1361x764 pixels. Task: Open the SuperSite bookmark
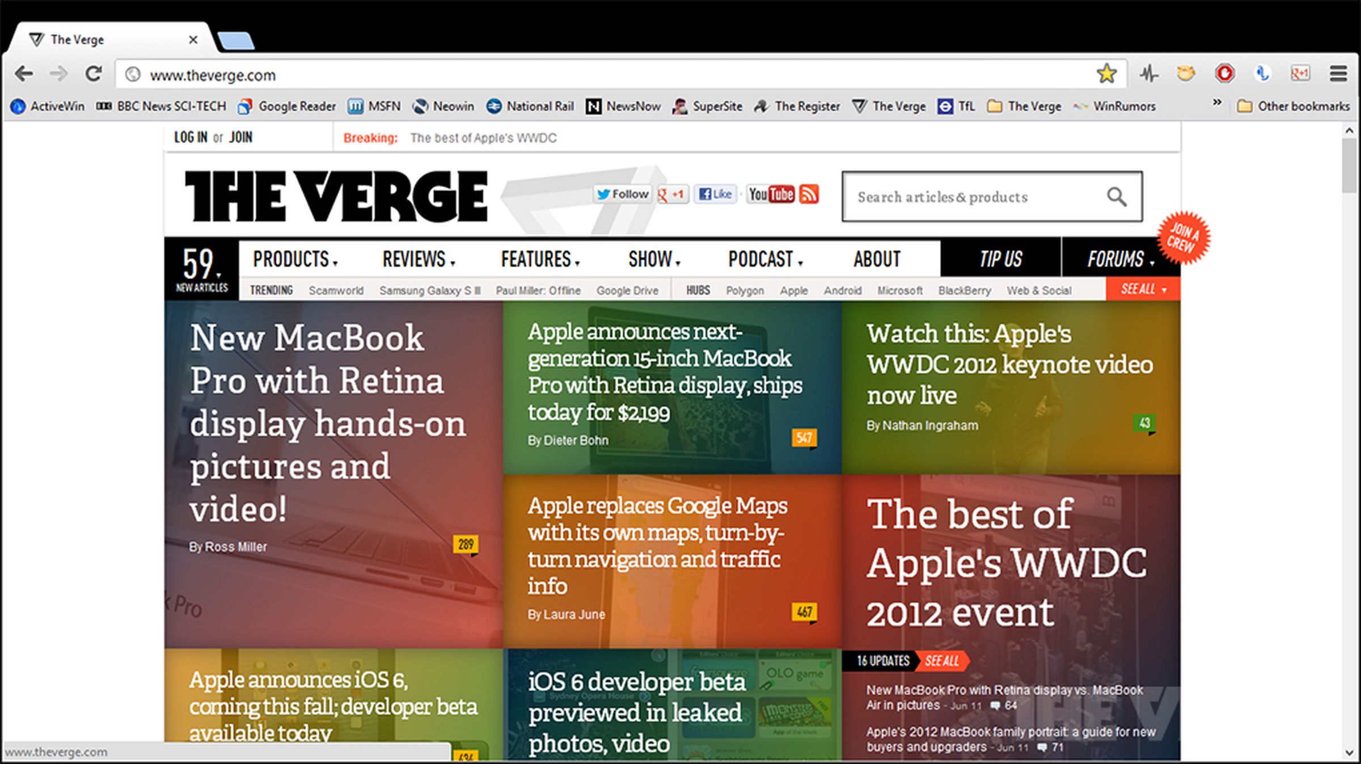pos(708,106)
